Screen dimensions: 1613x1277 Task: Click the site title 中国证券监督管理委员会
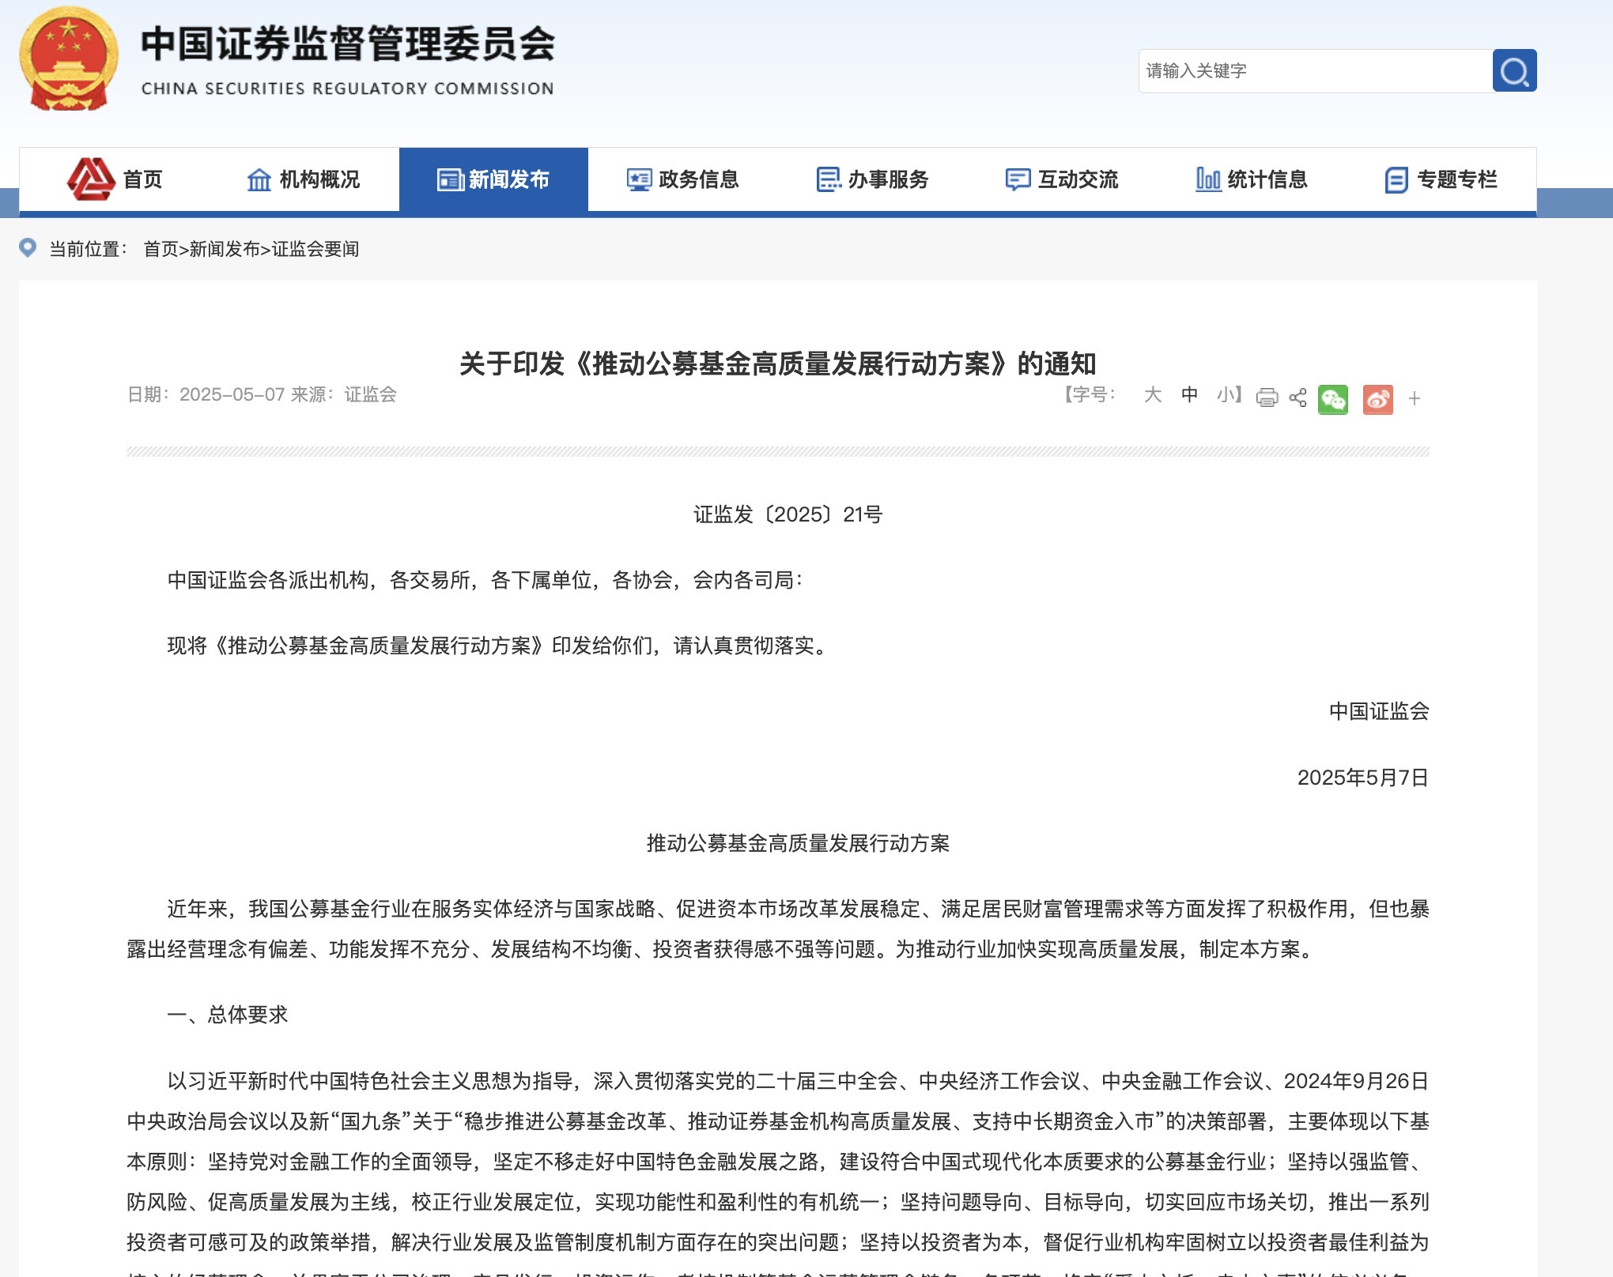click(348, 43)
